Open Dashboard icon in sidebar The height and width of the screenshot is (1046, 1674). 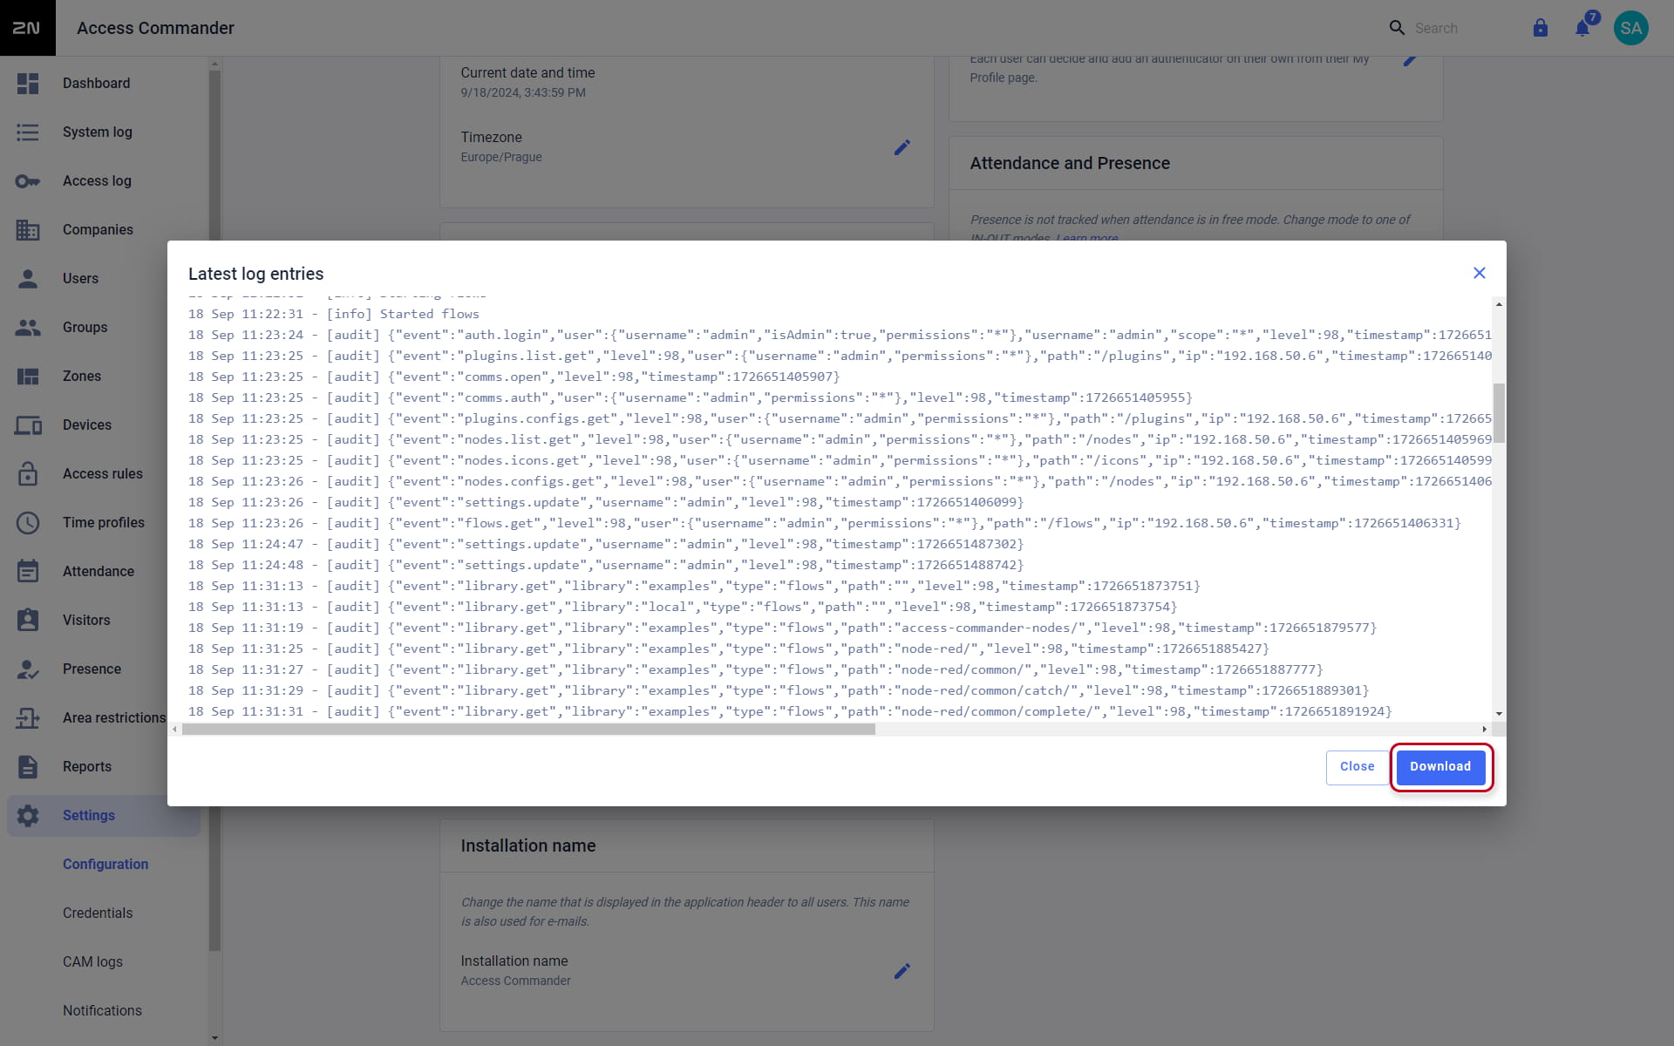click(28, 84)
